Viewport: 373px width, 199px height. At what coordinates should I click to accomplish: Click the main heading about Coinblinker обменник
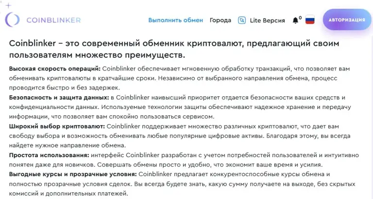tap(174, 49)
